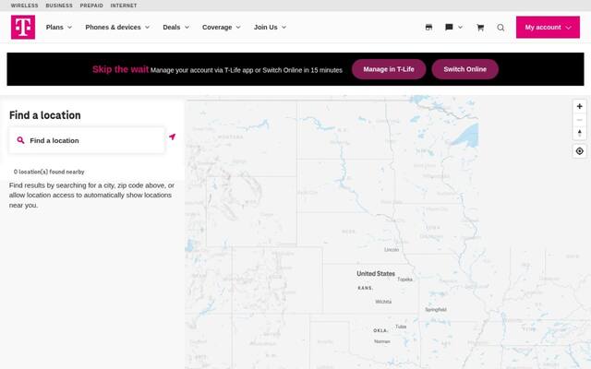Expand the Phones & devices menu
This screenshot has height=369, width=591.
(x=117, y=27)
